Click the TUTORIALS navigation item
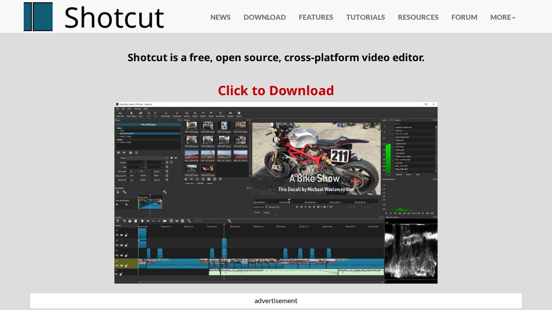 coord(365,17)
